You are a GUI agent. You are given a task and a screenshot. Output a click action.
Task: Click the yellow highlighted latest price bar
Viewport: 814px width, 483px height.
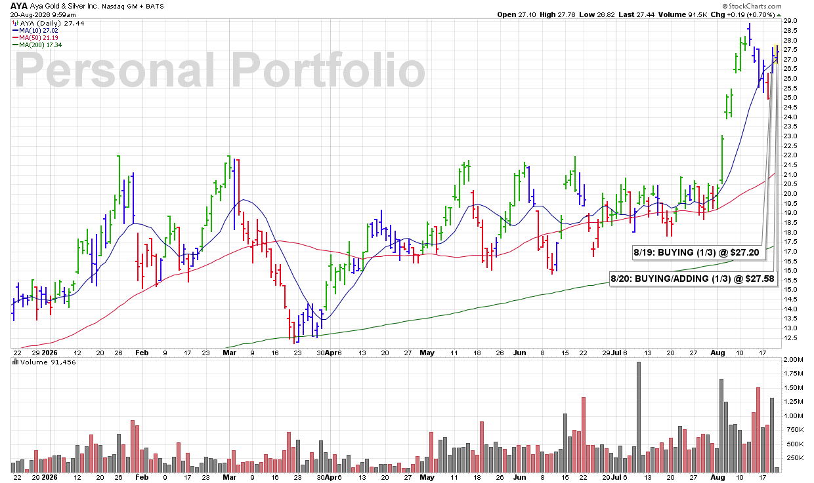(x=777, y=54)
